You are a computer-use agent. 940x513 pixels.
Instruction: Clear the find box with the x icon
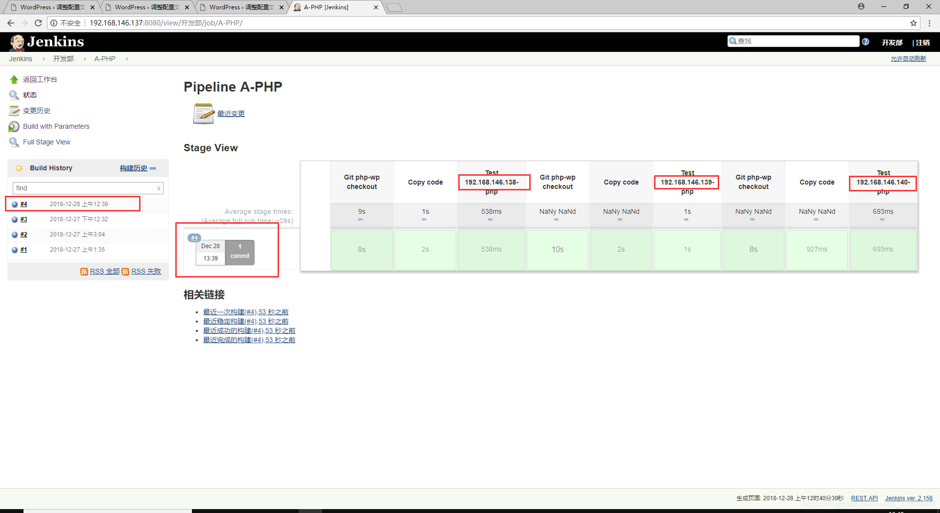coord(159,188)
